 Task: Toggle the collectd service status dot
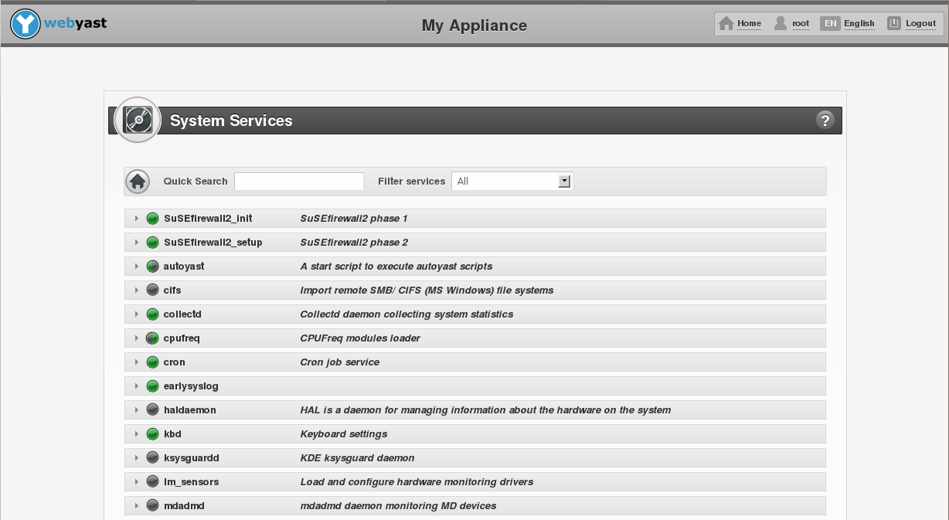click(152, 314)
